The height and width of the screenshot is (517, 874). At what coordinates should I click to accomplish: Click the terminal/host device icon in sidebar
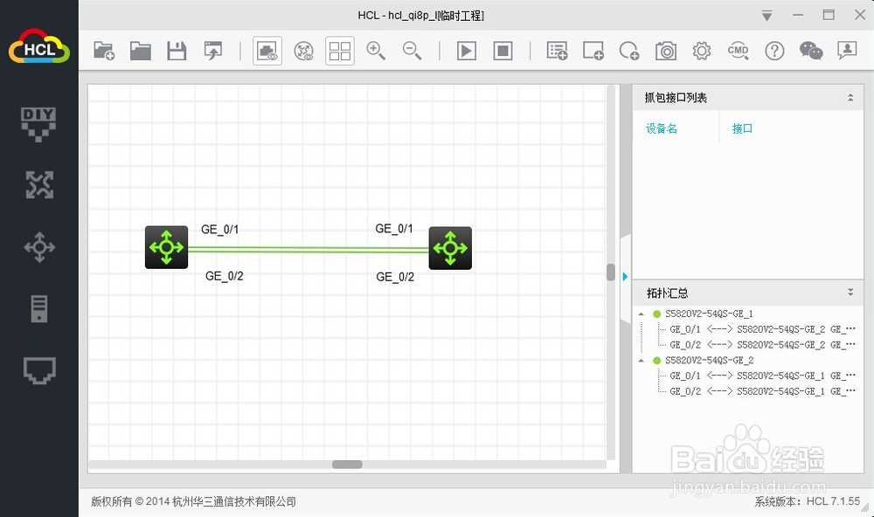39,371
